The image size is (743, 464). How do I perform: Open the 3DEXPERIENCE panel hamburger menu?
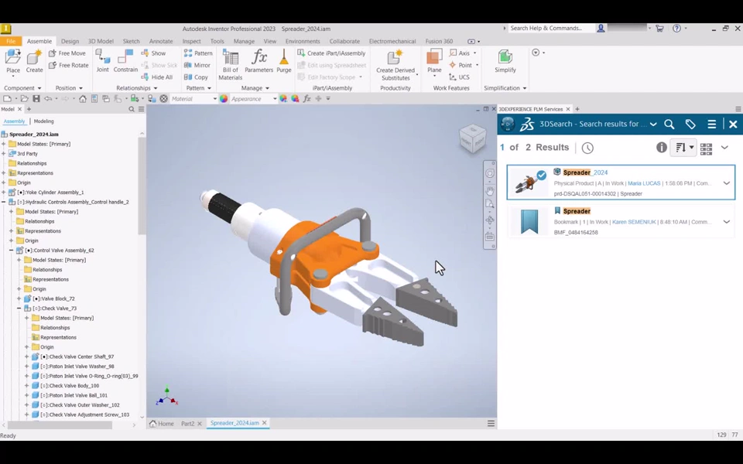[712, 124]
